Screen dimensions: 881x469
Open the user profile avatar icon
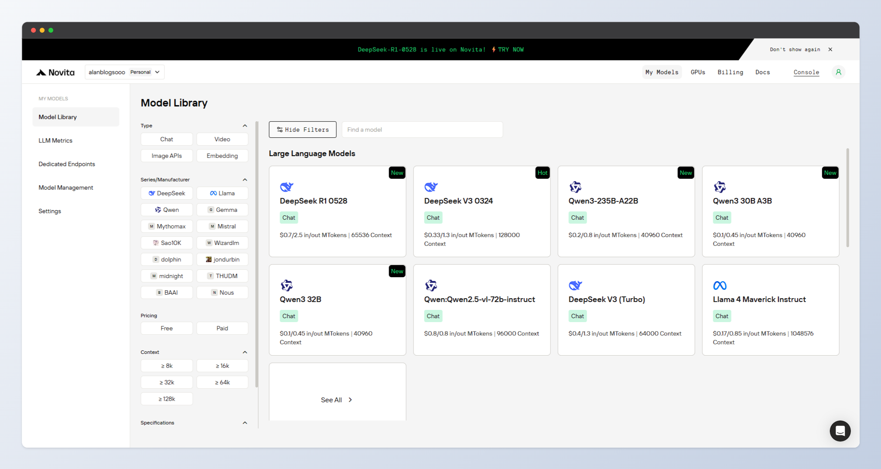838,72
